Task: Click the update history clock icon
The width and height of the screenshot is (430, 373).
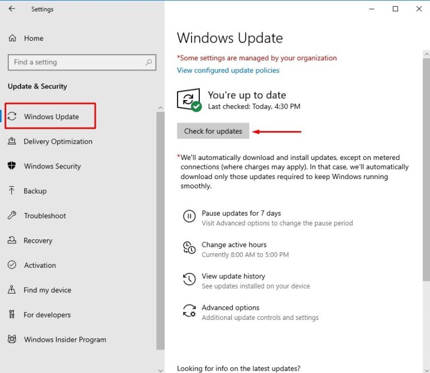Action: (x=189, y=279)
